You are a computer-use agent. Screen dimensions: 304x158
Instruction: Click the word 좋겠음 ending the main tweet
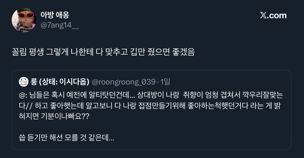pyautogui.click(x=183, y=52)
